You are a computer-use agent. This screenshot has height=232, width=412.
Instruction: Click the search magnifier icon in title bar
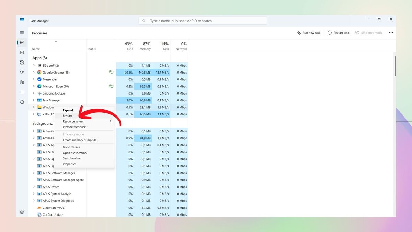(x=144, y=21)
